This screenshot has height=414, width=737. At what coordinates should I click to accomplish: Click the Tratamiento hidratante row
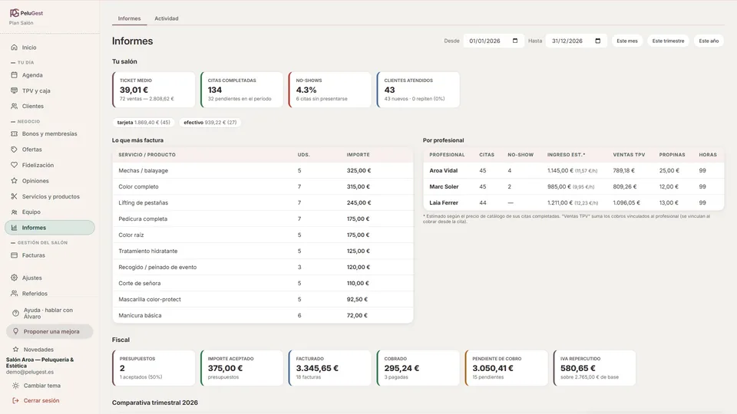pyautogui.click(x=263, y=251)
